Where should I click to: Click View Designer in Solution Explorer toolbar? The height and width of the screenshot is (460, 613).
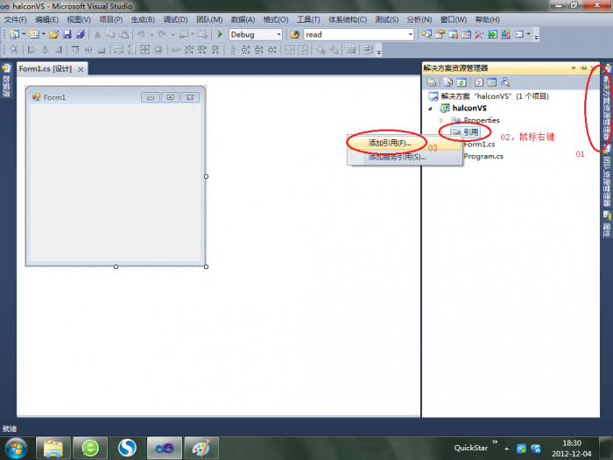tap(492, 82)
